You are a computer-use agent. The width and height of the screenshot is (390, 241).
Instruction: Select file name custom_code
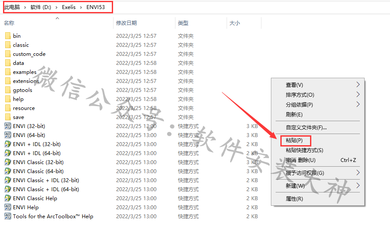point(29,54)
